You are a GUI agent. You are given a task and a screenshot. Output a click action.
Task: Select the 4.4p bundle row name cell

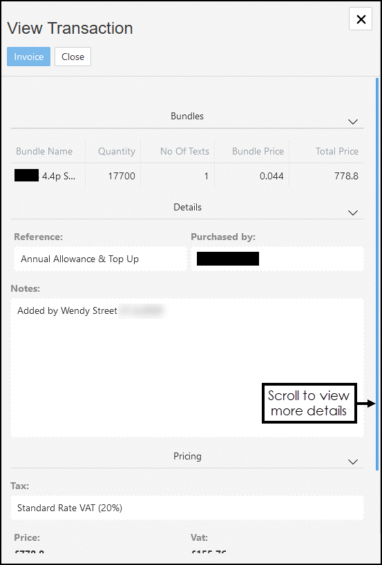click(48, 176)
